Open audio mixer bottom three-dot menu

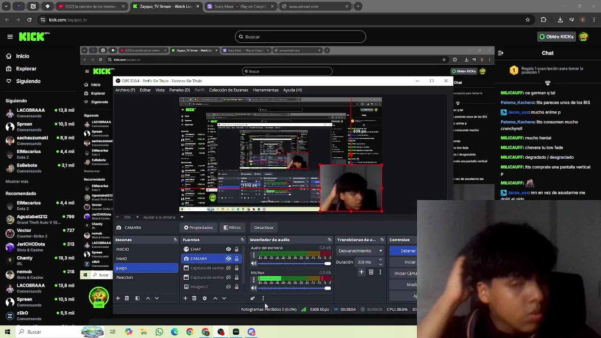(x=263, y=298)
